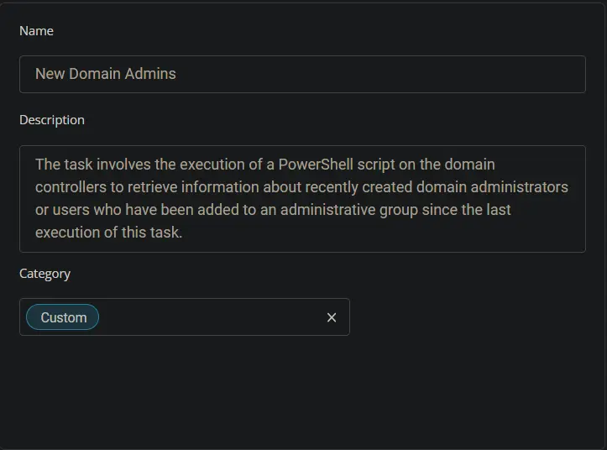Click the word 'controllers' in the description
The width and height of the screenshot is (607, 450).
(x=71, y=187)
